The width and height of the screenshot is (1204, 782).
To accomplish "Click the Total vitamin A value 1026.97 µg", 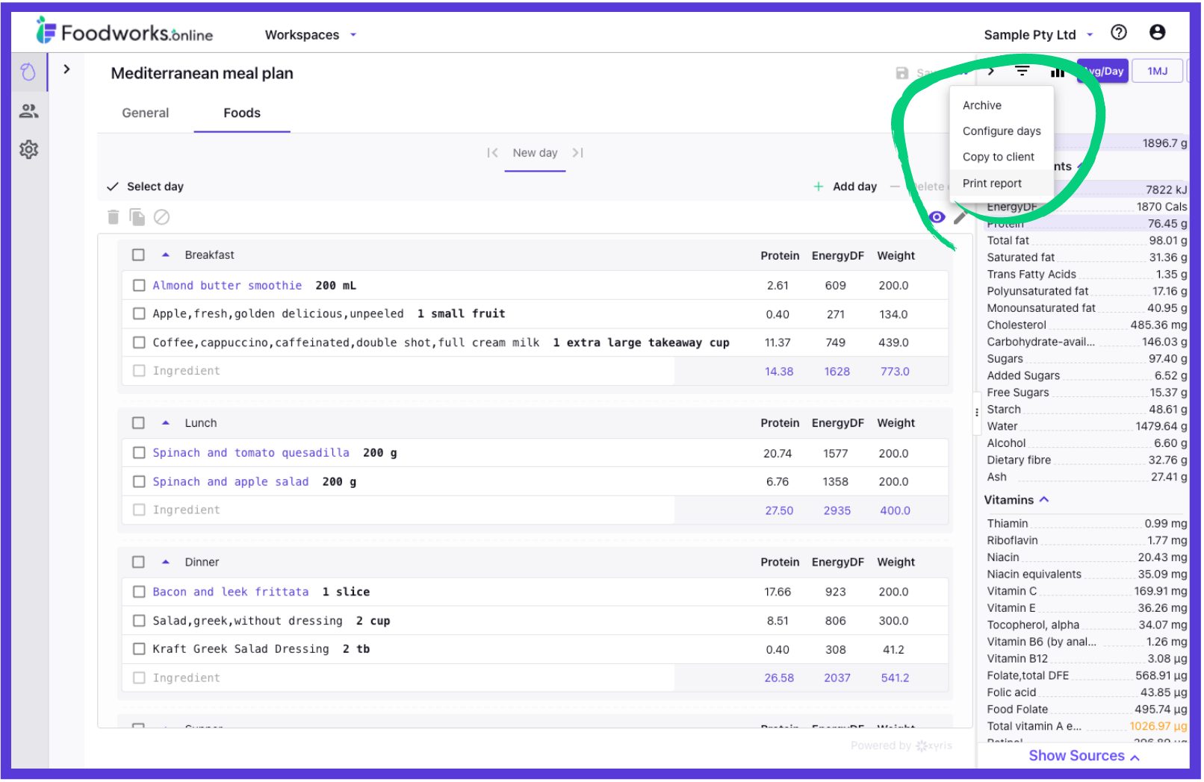I will click(x=1158, y=727).
